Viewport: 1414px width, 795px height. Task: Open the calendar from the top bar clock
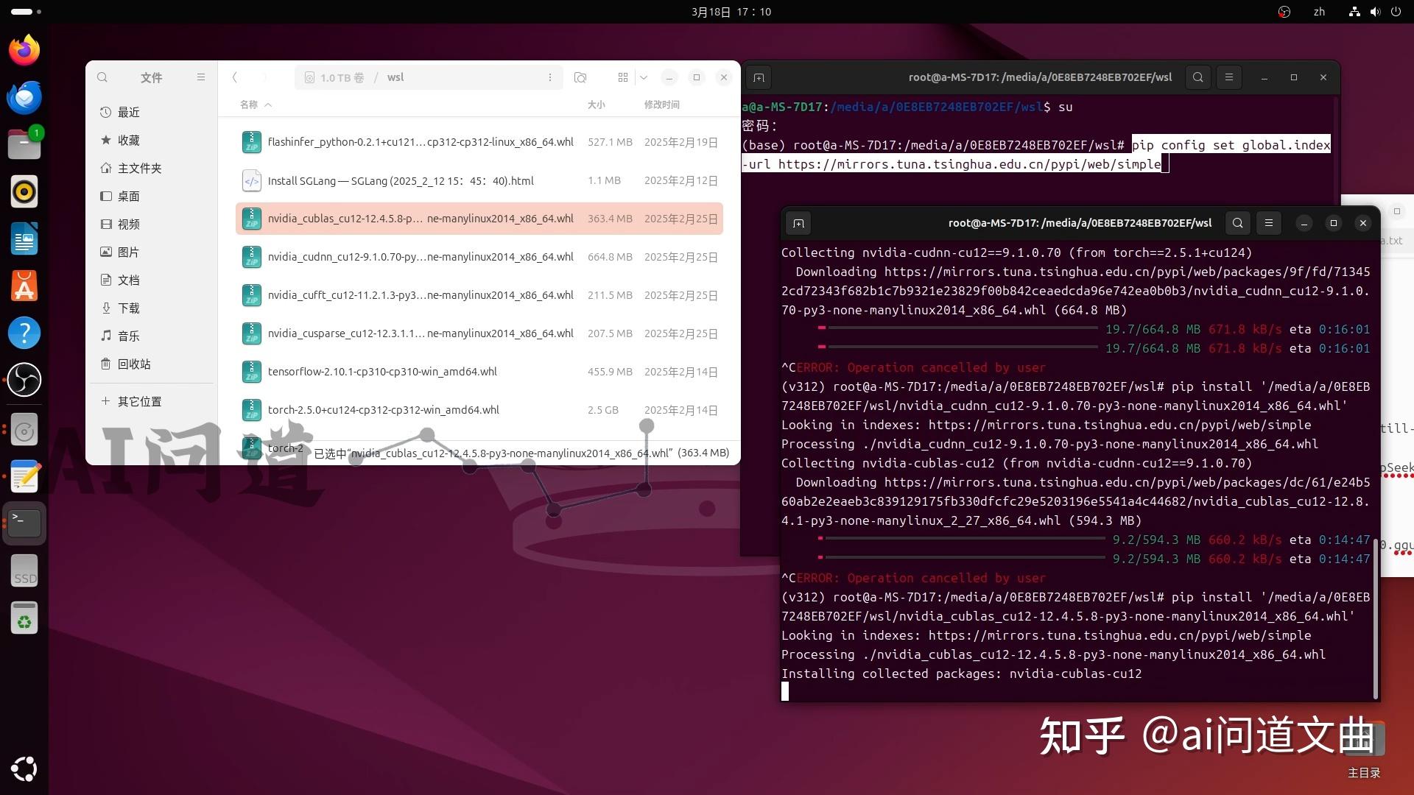point(730,12)
